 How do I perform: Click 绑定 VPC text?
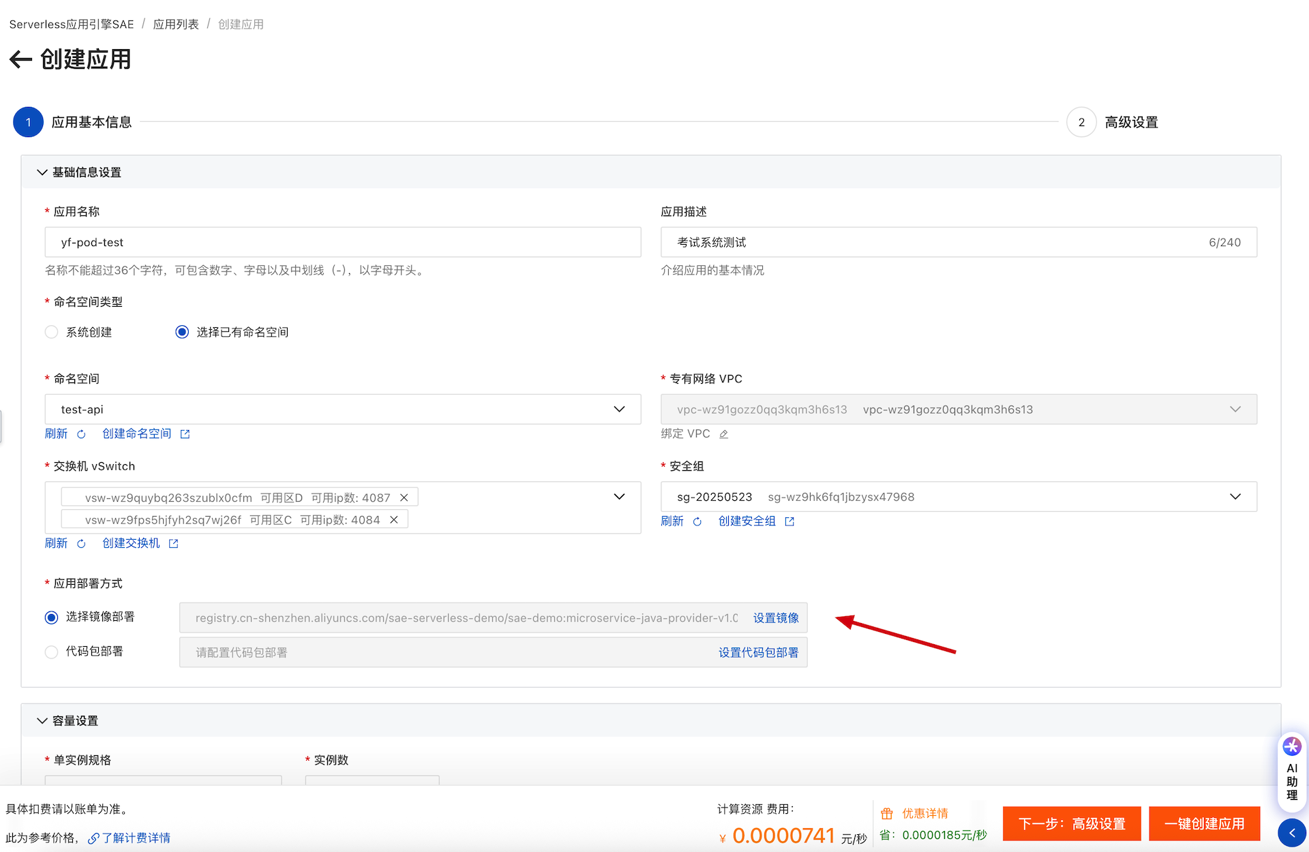(x=686, y=434)
